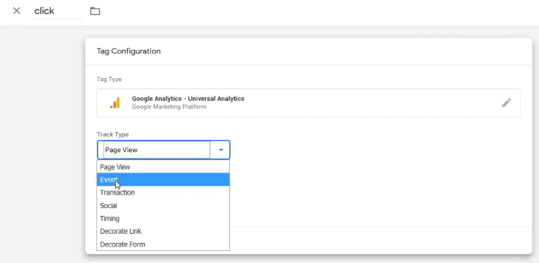
Task: Choose the highlighted Event option
Action: coord(163,180)
